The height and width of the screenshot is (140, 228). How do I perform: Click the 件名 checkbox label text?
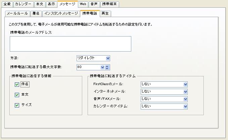(x=25, y=84)
